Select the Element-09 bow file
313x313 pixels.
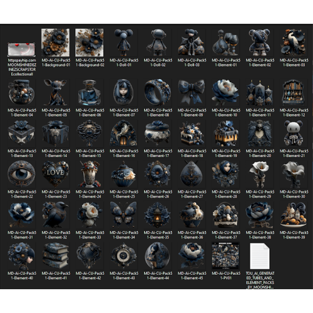click(192, 92)
